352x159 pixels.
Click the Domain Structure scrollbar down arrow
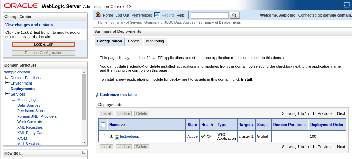click(x=84, y=142)
